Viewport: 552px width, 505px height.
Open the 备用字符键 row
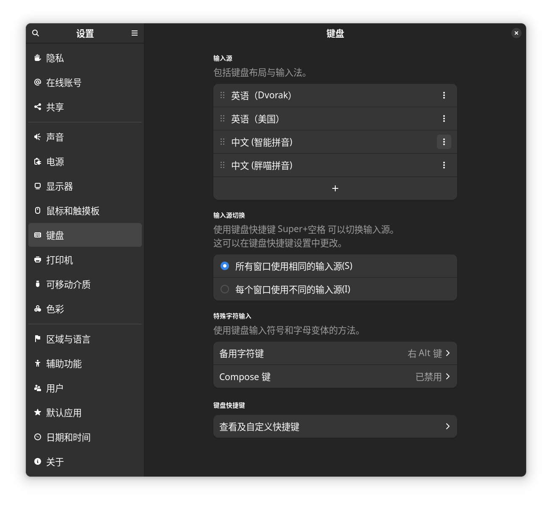coord(335,353)
